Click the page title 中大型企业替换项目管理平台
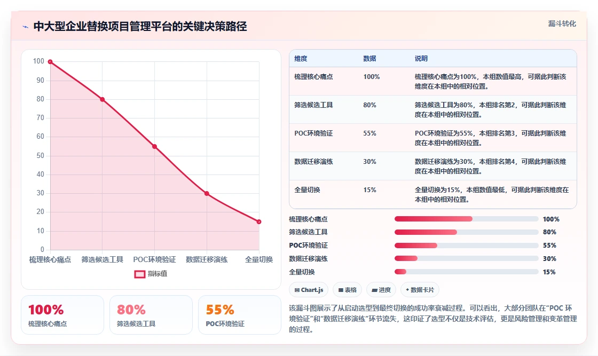 140,26
